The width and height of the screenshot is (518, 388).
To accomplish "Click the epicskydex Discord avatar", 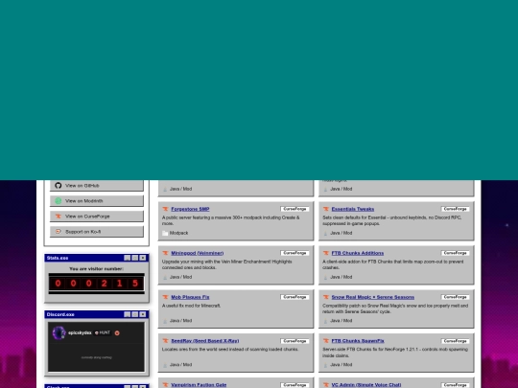I will [59, 332].
